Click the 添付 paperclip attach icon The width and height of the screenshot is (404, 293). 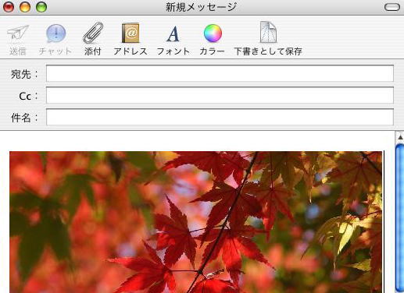(93, 33)
